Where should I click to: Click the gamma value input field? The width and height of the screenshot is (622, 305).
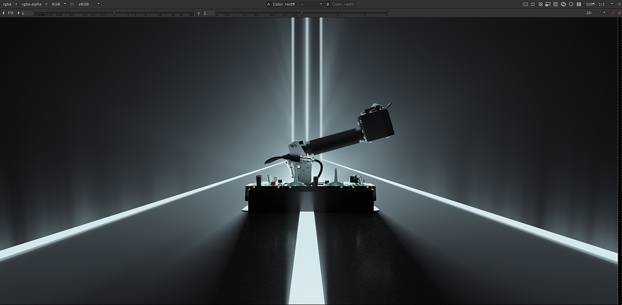tap(208, 13)
